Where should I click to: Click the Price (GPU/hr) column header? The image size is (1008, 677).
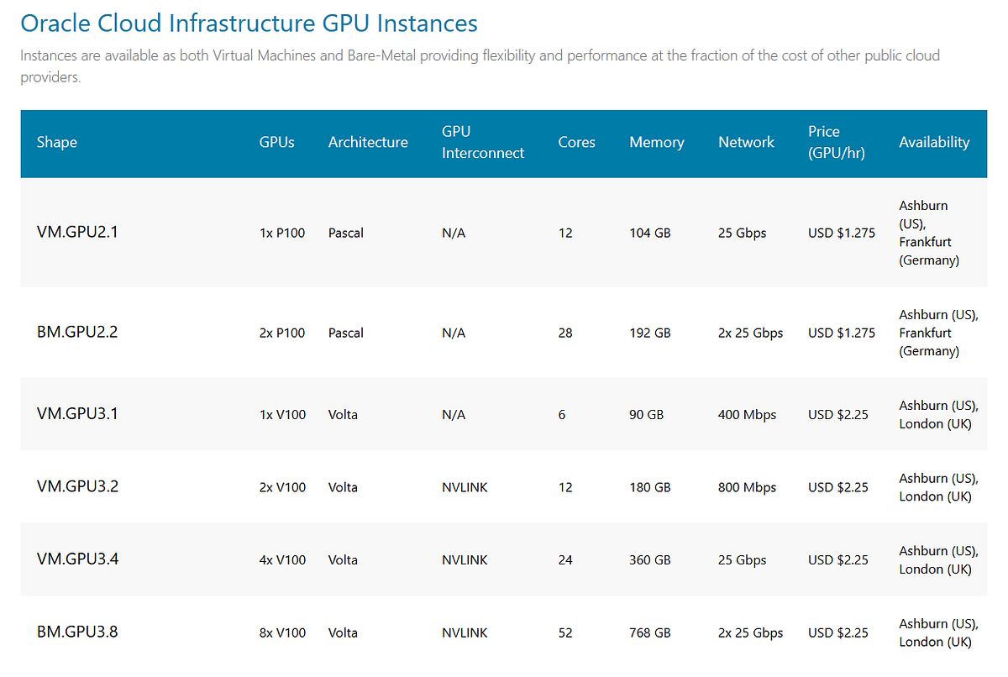pos(837,143)
